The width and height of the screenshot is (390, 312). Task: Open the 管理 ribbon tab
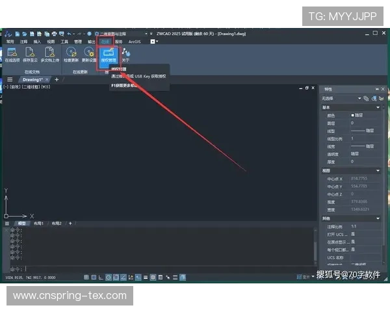tap(78, 42)
